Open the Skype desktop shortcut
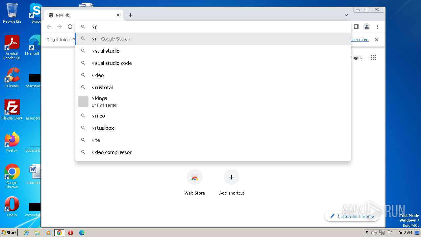The image size is (421, 237). point(35,13)
